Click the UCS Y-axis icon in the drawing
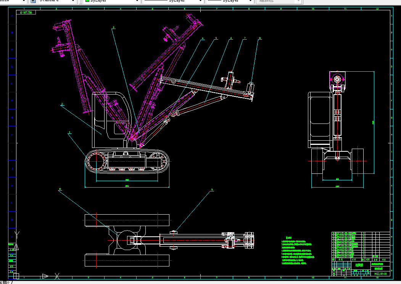 17,235
